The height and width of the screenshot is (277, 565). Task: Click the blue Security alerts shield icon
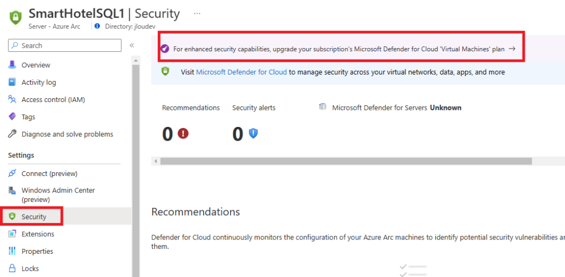(x=253, y=134)
